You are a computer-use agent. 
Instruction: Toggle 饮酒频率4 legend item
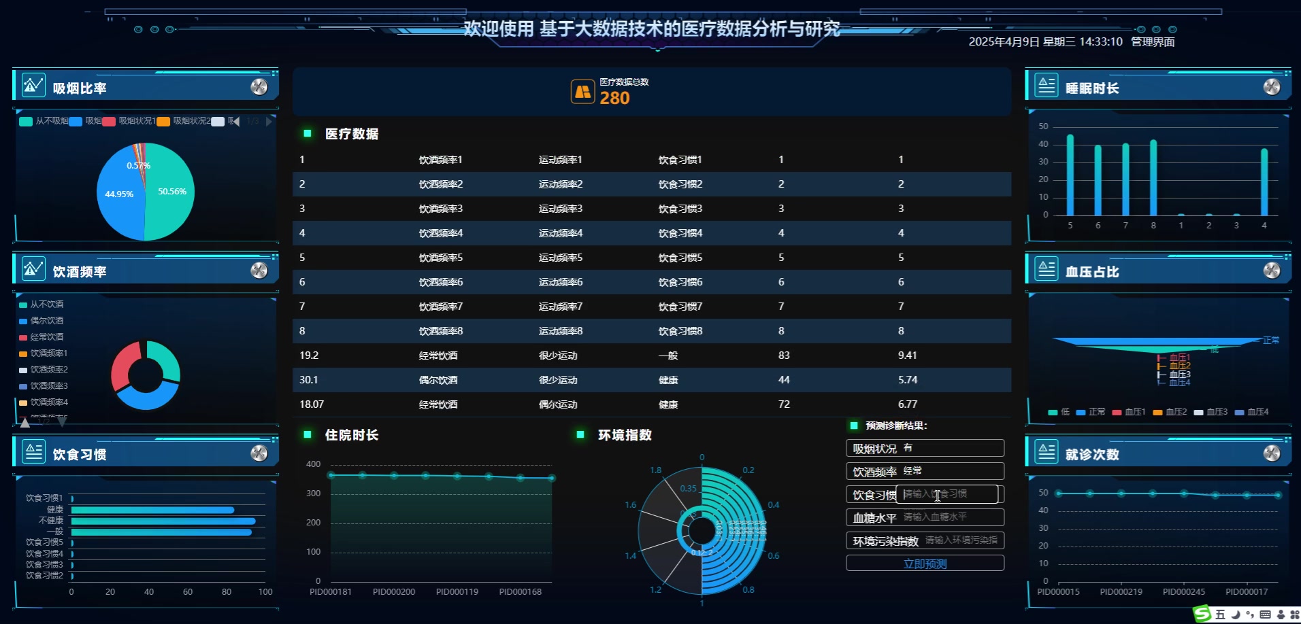(x=44, y=402)
